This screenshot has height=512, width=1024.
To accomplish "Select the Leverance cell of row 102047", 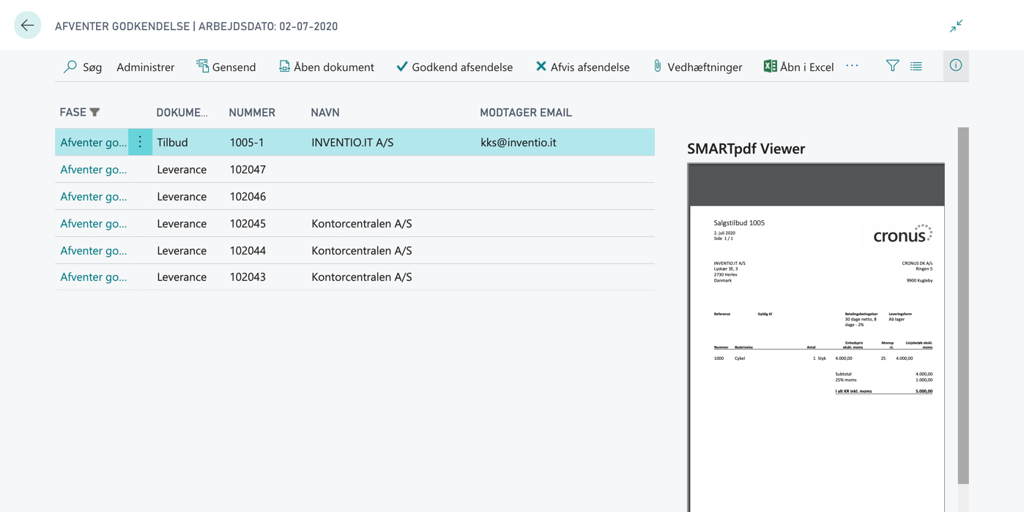I will (x=182, y=169).
